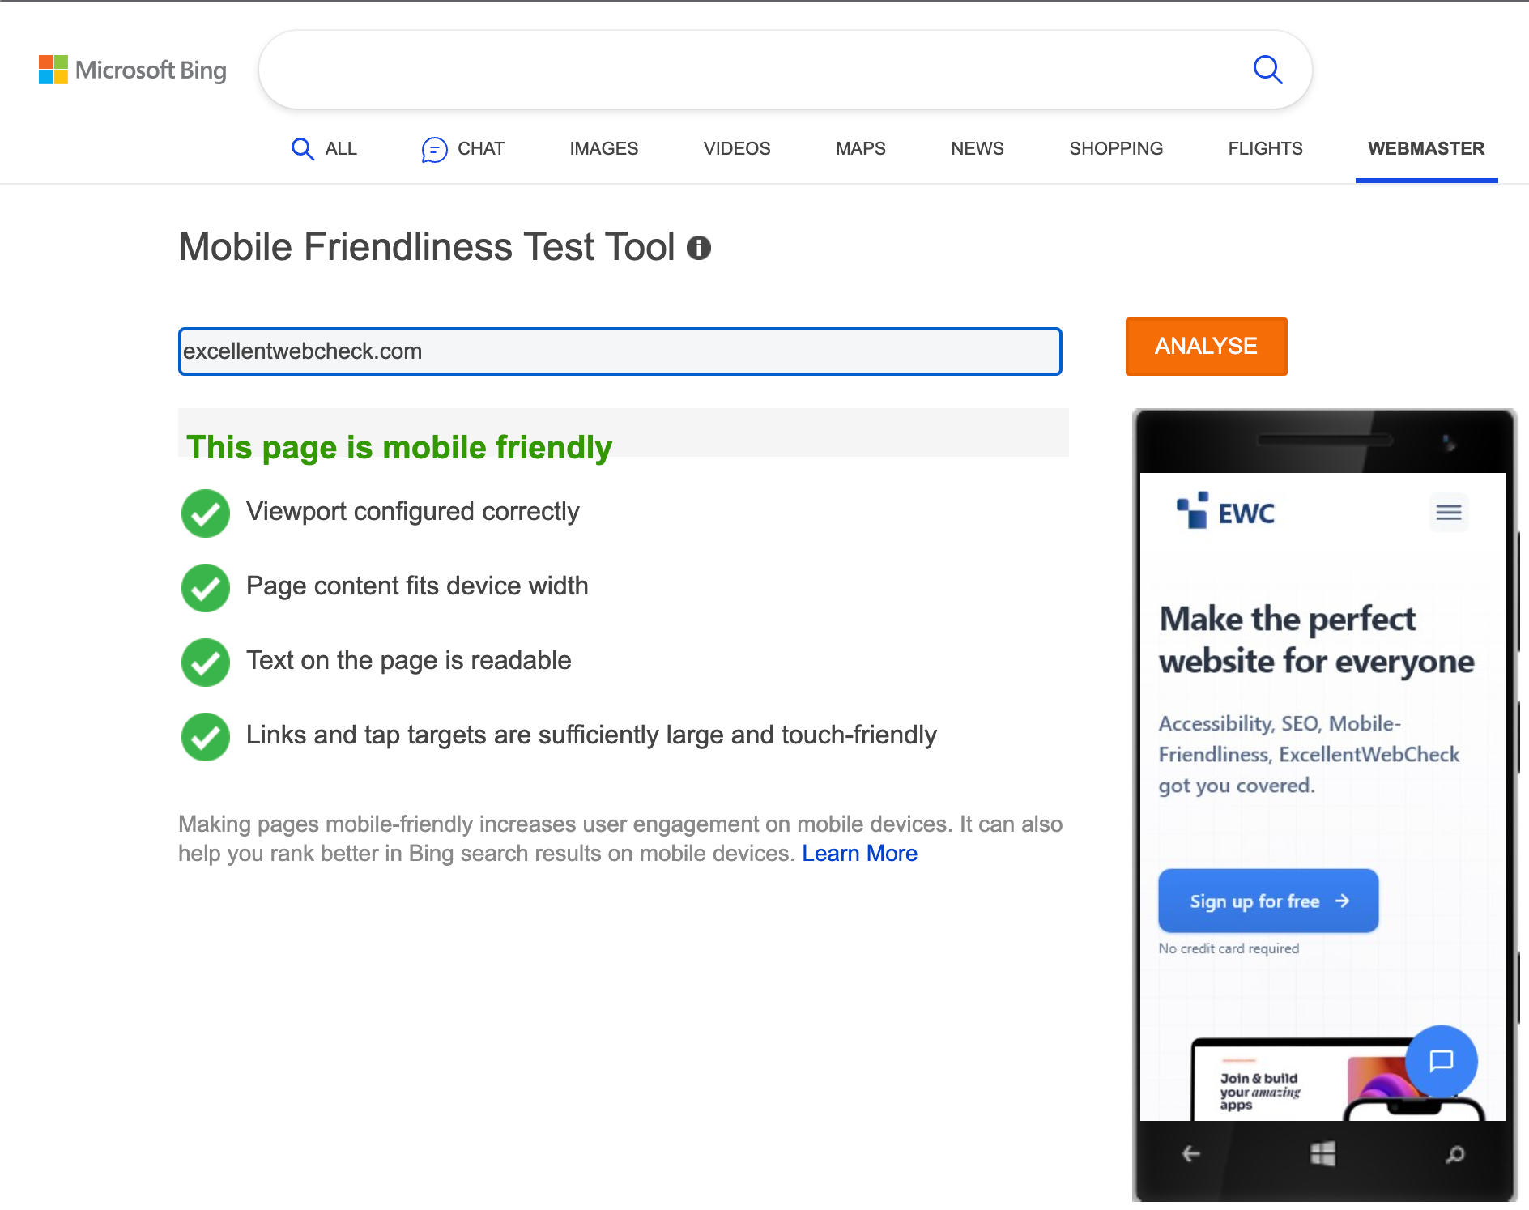The image size is (1529, 1210).
Task: Click the chat bubble icon in phone preview
Action: point(1441,1061)
